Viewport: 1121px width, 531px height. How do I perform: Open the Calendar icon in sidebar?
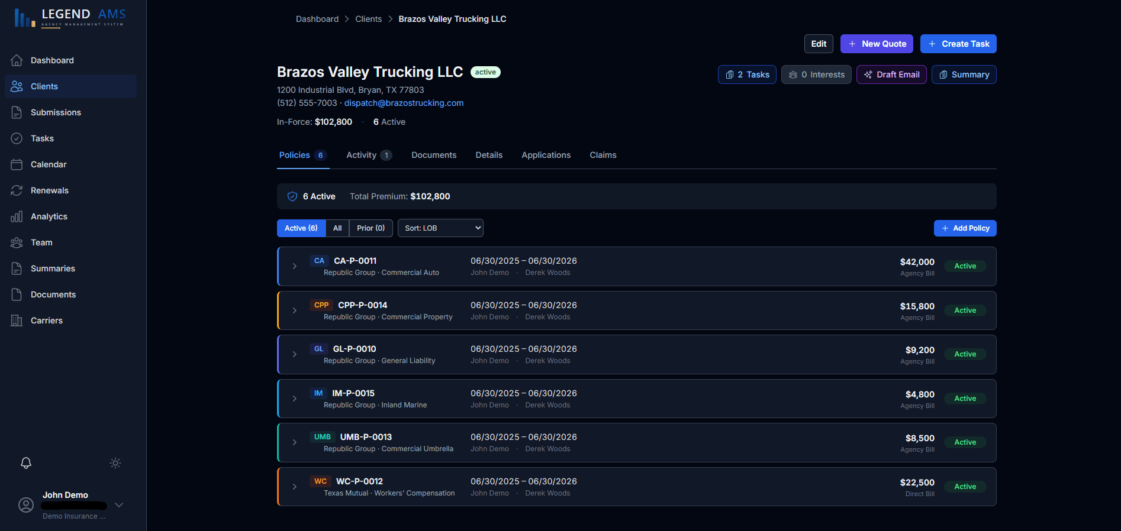[17, 164]
